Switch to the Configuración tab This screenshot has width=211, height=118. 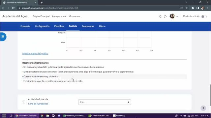pos(42,26)
